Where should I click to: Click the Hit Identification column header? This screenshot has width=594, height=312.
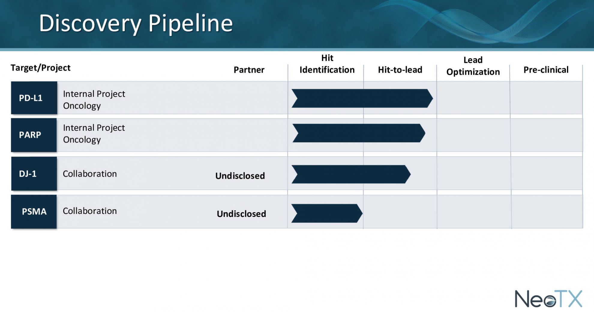(x=327, y=64)
